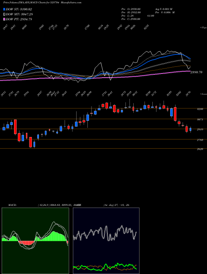Click the white DOW MT legend swatch
Screen dimensions: 207x274
point(4,15)
